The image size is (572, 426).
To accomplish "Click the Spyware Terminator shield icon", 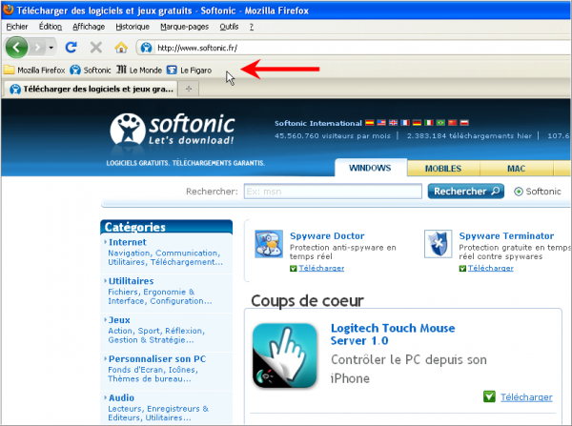I will [x=438, y=243].
